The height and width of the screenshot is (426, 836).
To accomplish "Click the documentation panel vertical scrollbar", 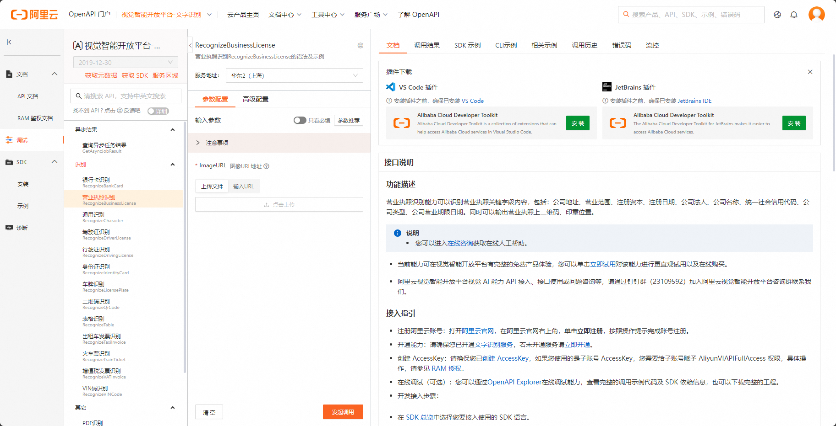I will click(833, 112).
